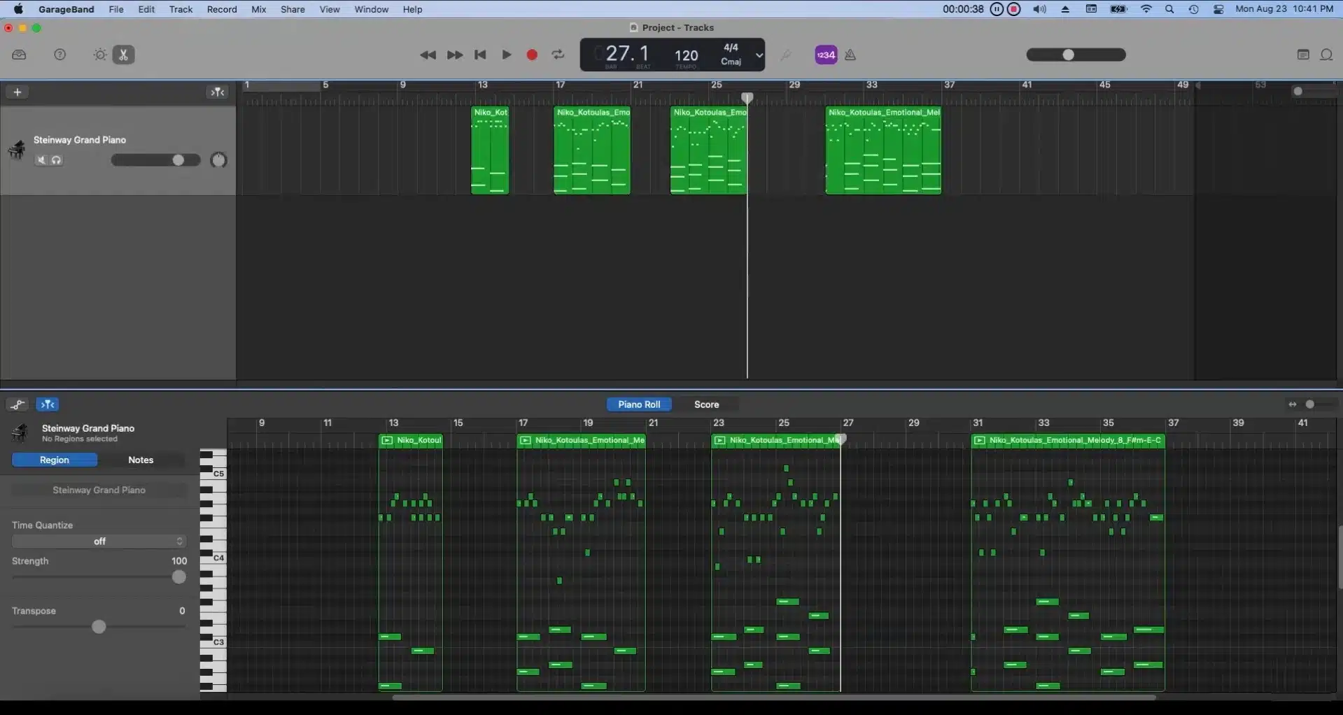Open the Track menu
The height and width of the screenshot is (715, 1343).
tap(181, 9)
